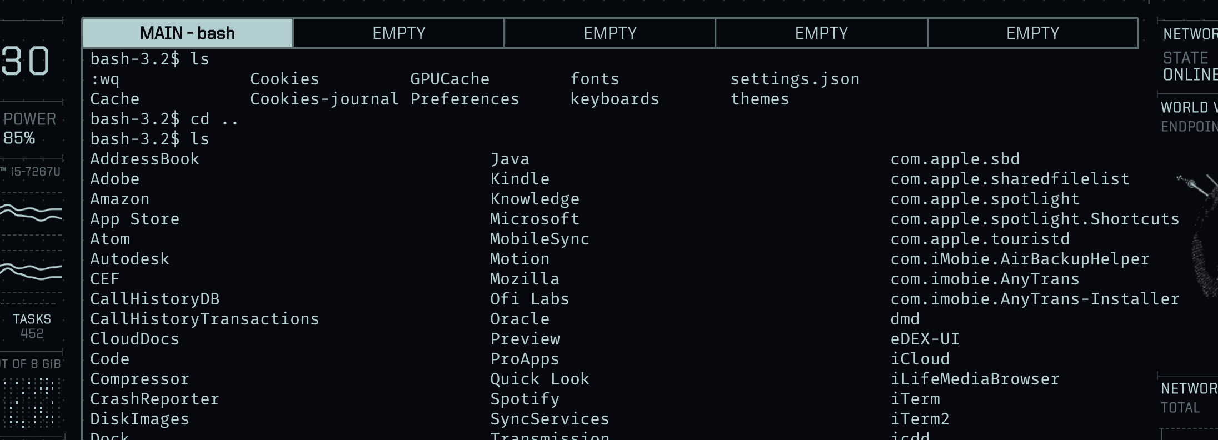Click the 'com.imobie.AnyTrans-Installer' entry
1218x440 pixels.
(1035, 299)
